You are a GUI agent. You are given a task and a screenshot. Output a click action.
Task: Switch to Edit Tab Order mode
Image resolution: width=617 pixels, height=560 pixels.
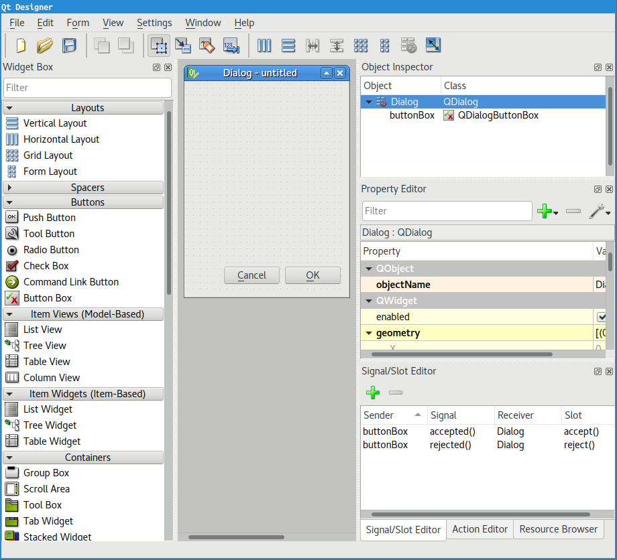(x=231, y=46)
